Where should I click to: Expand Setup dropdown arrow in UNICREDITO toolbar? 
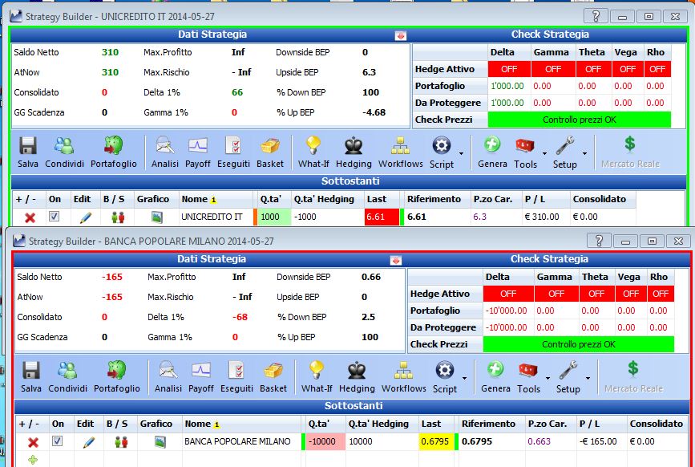click(584, 153)
